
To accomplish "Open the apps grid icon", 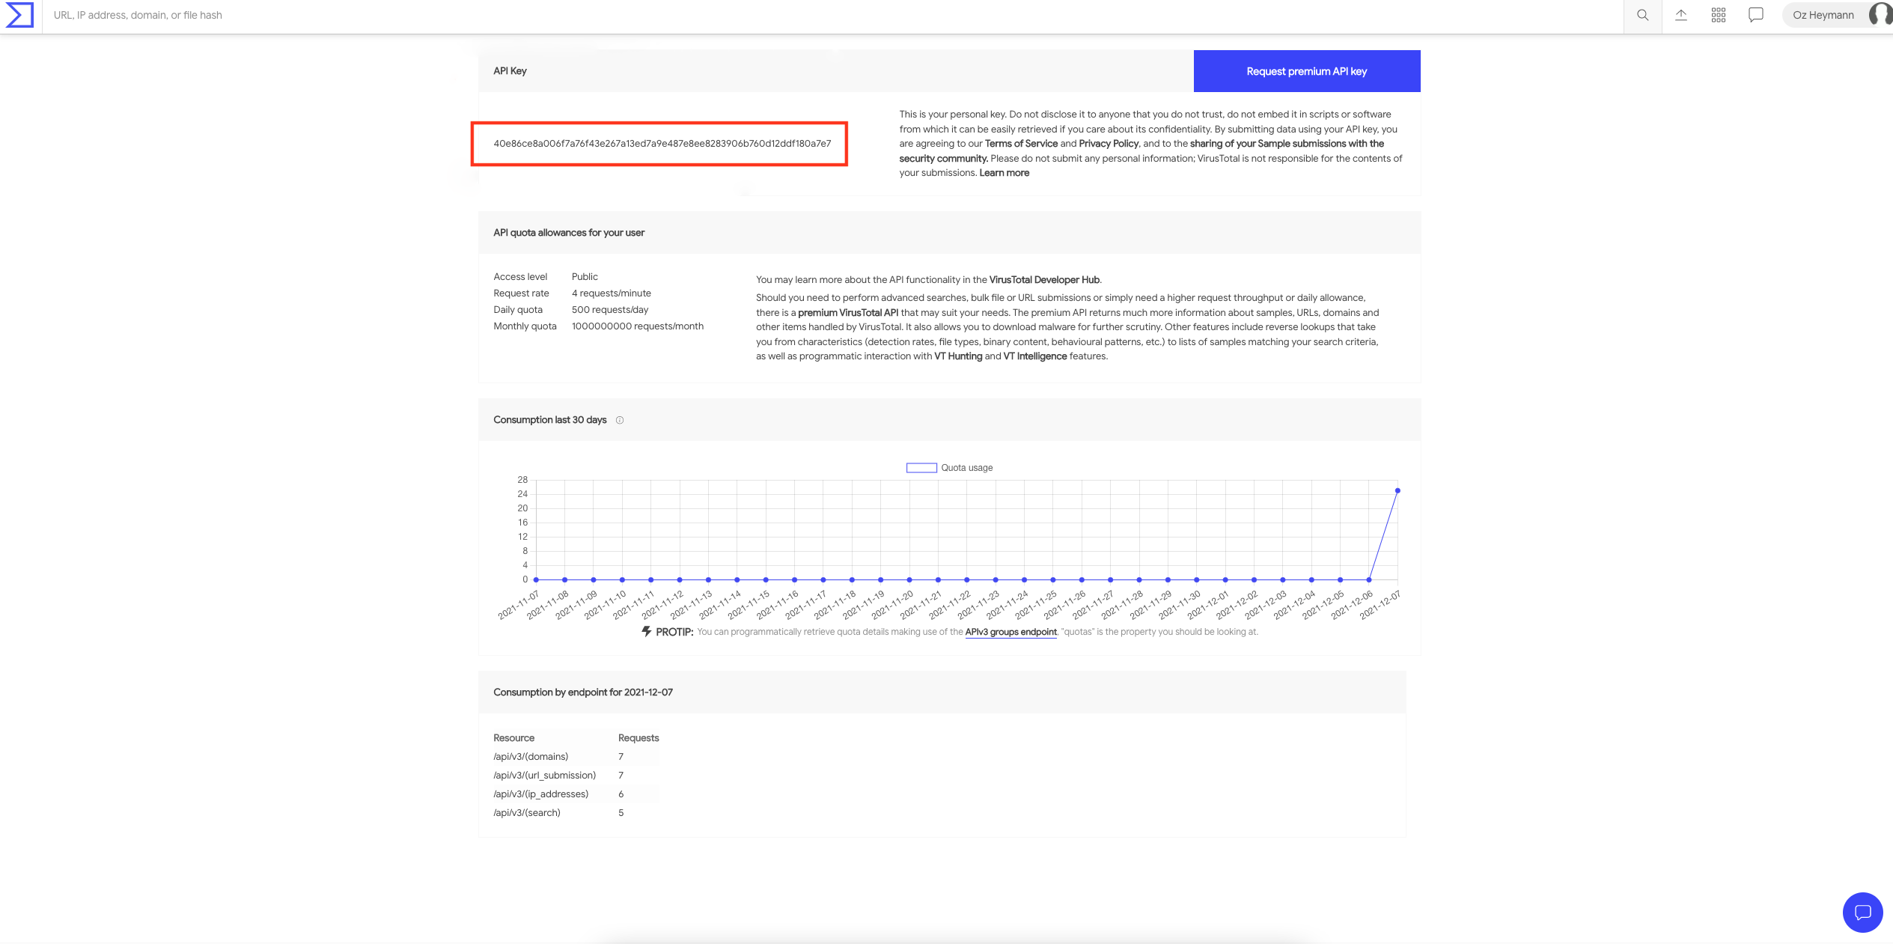I will pos(1719,15).
